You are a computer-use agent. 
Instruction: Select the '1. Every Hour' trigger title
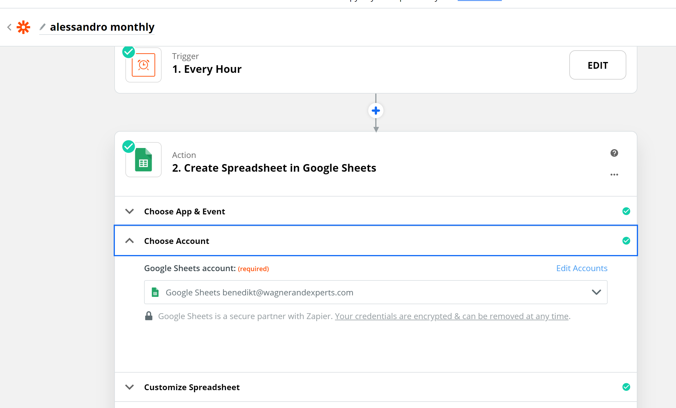point(207,69)
